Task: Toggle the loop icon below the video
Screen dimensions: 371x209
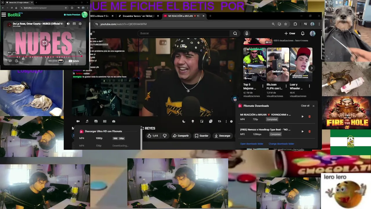Action: [x=219, y=121]
